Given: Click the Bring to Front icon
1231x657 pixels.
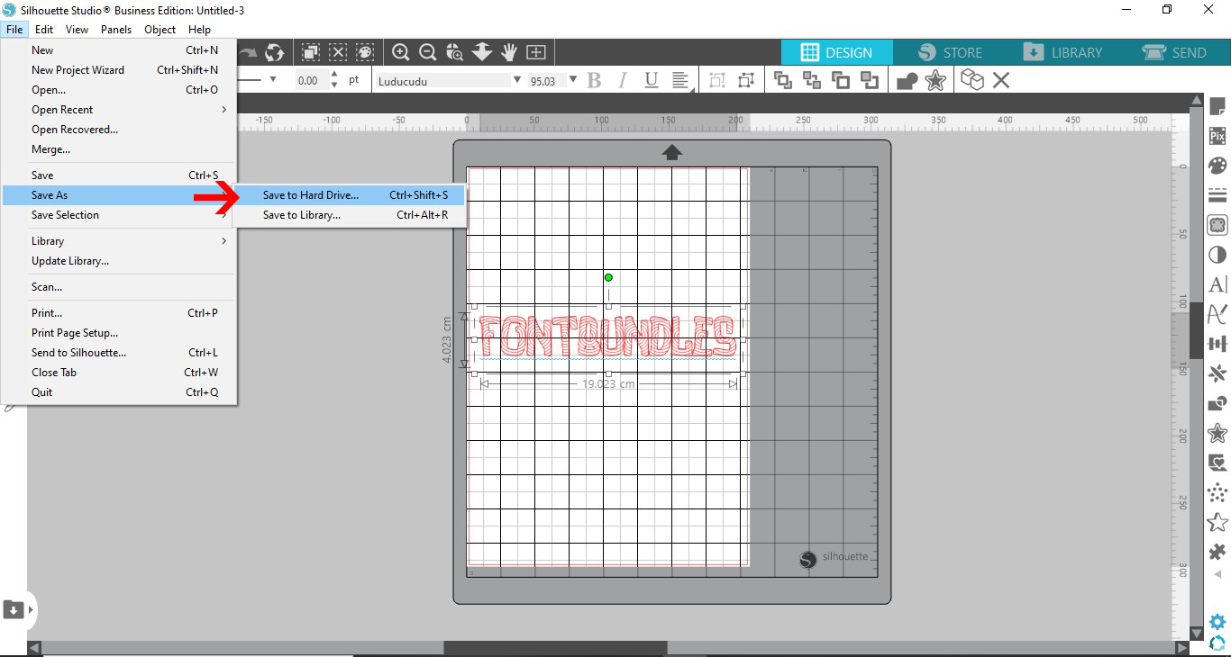Looking at the screenshot, I should click(783, 80).
